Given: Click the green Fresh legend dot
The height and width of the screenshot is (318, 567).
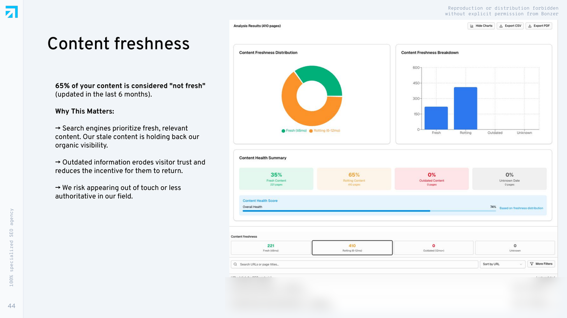Looking at the screenshot, I should [x=283, y=131].
